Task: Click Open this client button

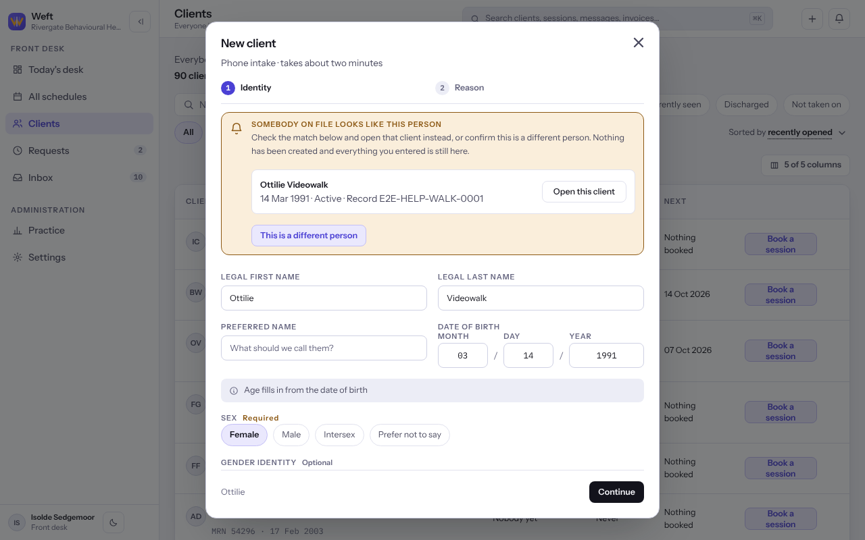Action: point(584,192)
